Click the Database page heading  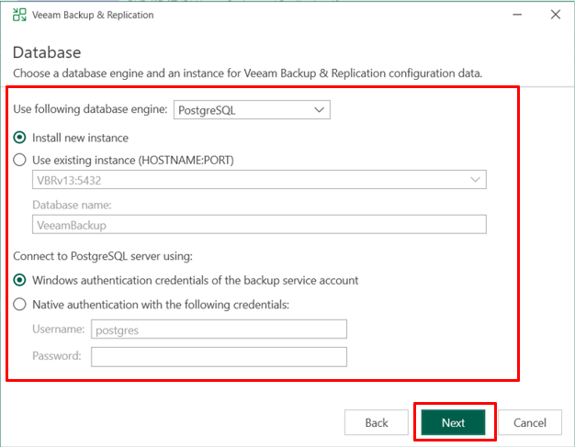[x=47, y=52]
